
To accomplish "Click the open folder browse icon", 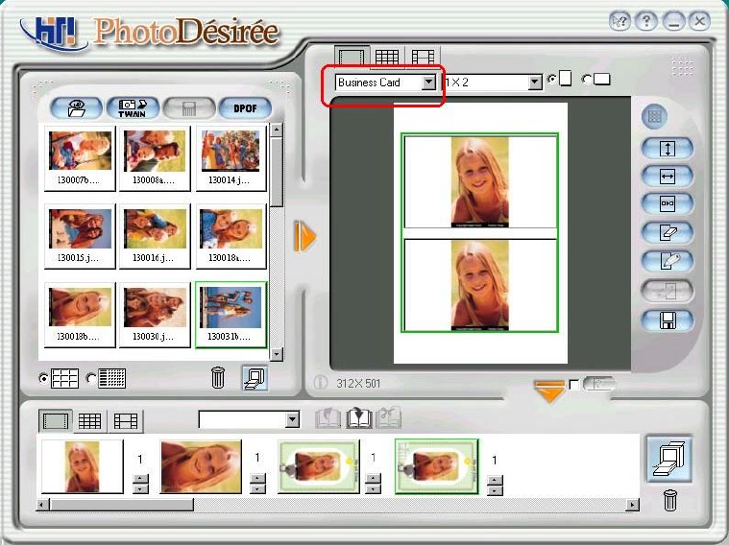I will pyautogui.click(x=77, y=107).
